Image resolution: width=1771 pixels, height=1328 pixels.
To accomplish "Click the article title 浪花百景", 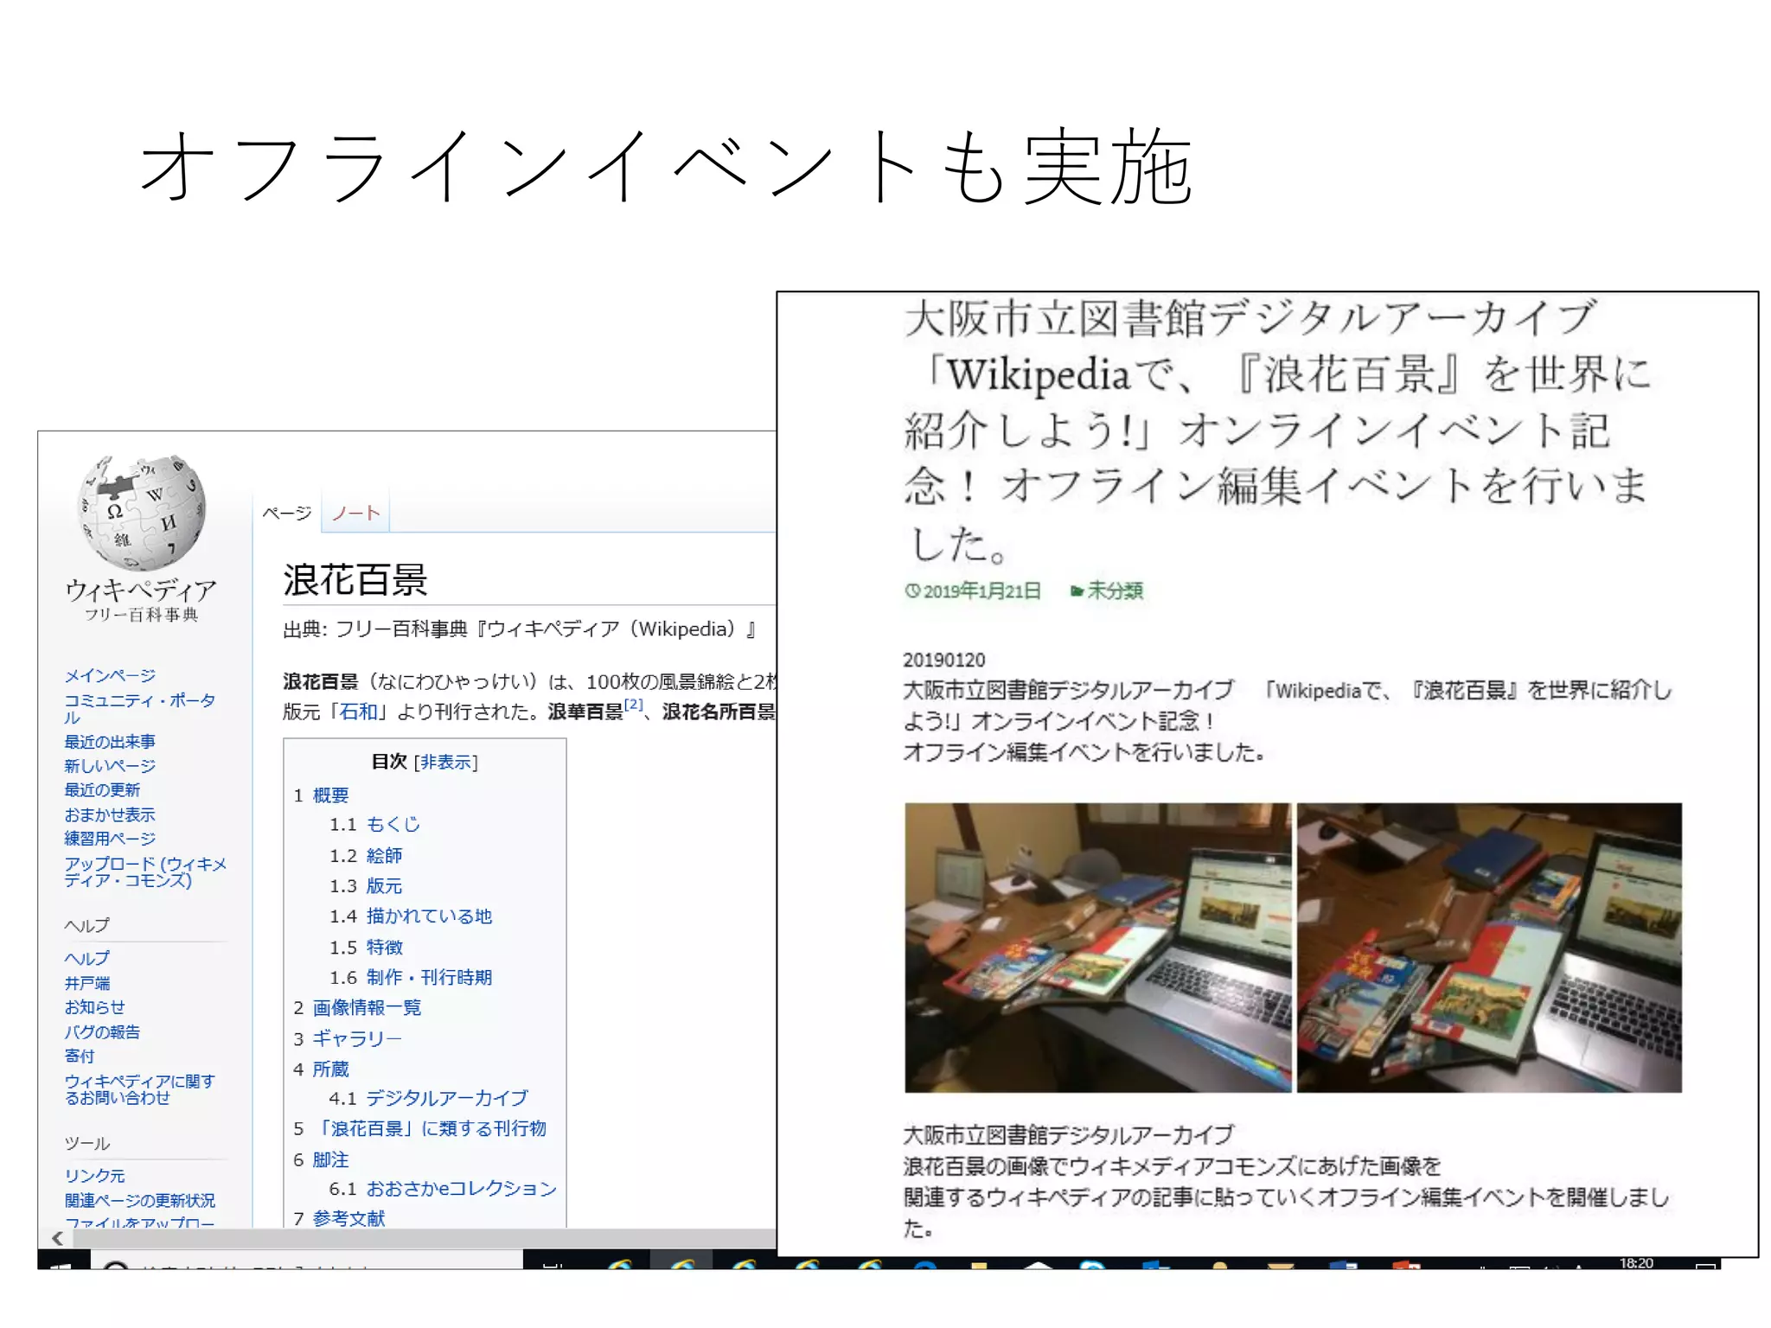I will [355, 579].
